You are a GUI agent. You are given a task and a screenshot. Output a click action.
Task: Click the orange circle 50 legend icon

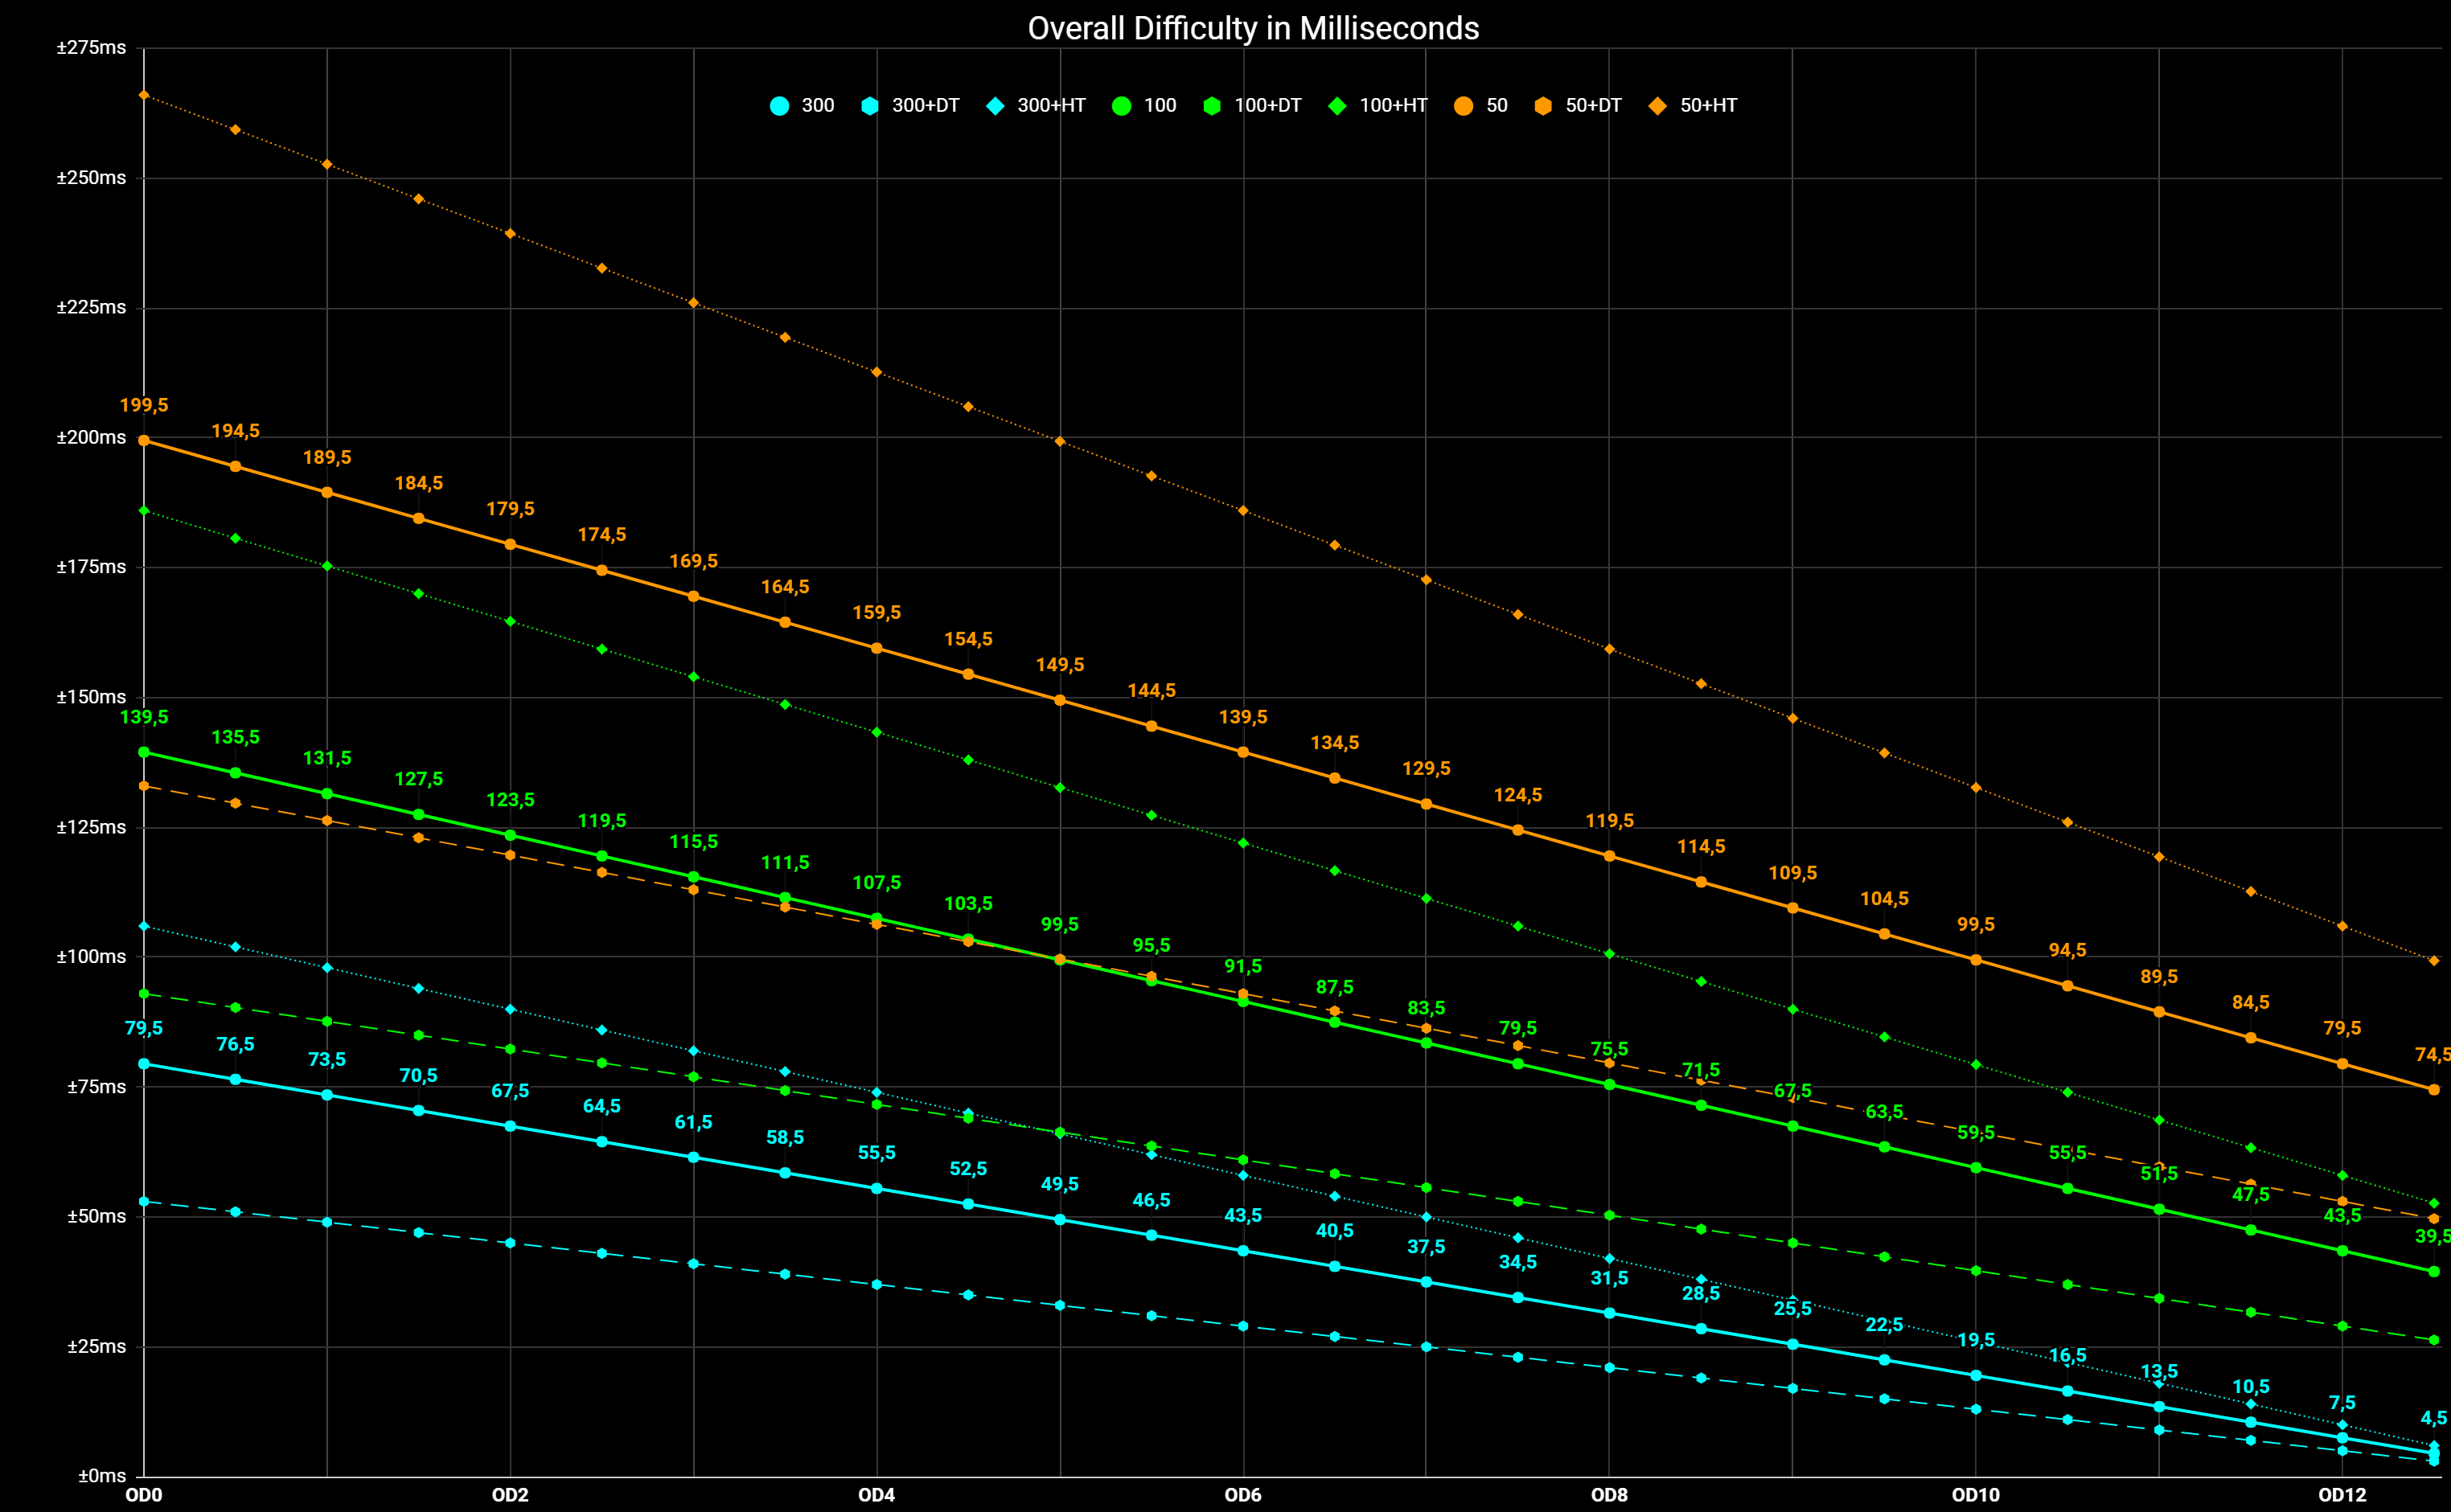point(1464,106)
